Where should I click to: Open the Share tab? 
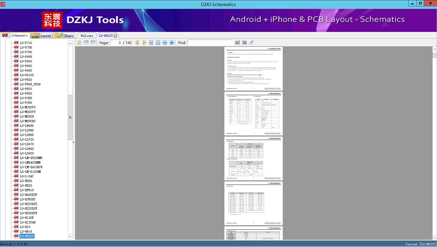point(64,36)
